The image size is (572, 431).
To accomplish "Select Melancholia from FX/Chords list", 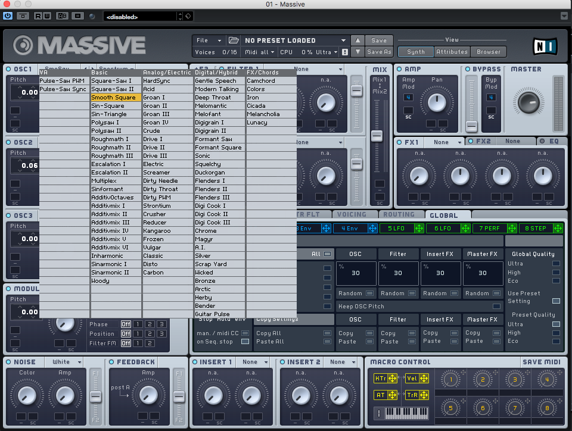I will pyautogui.click(x=271, y=114).
